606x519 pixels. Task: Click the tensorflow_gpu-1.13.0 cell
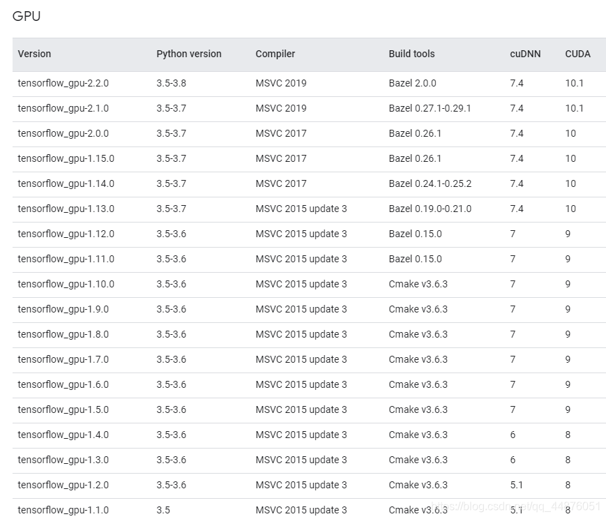66,209
